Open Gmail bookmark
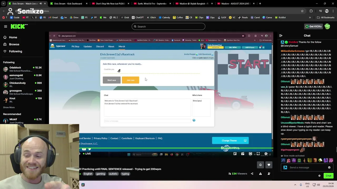 53,18
